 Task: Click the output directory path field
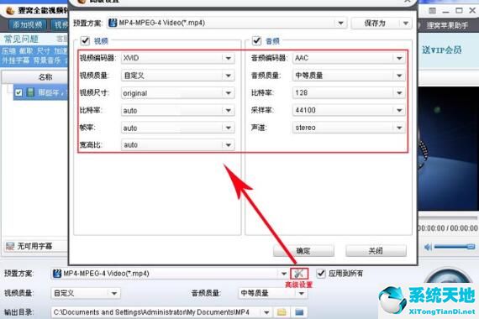(x=156, y=312)
